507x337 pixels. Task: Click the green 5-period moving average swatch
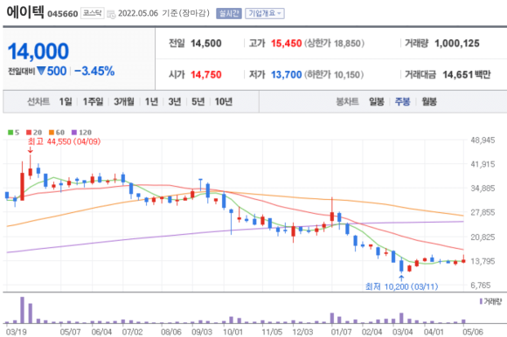click(x=10, y=133)
